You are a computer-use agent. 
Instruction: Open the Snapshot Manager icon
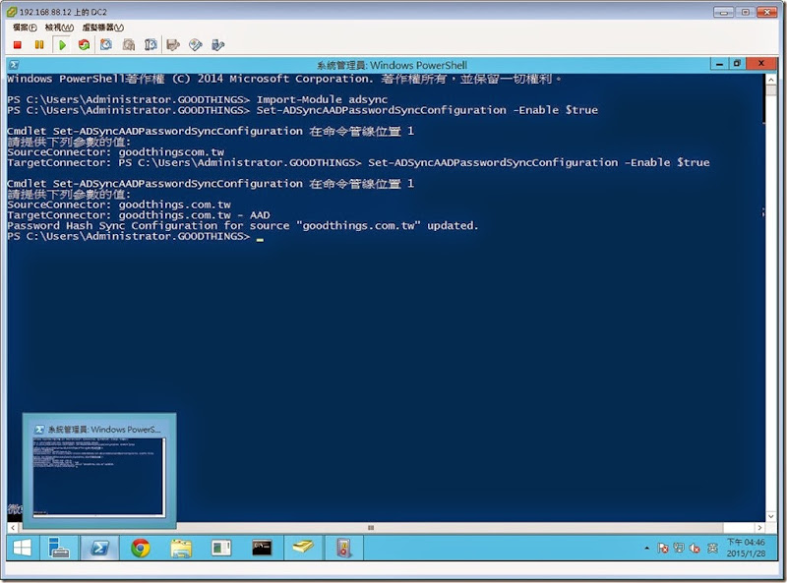point(151,45)
